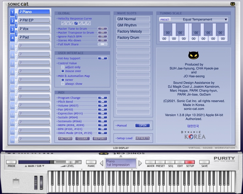Select the steep concave velocity curve, sixth icon
Viewport: 243px width, 194px height.
[x=84, y=23]
